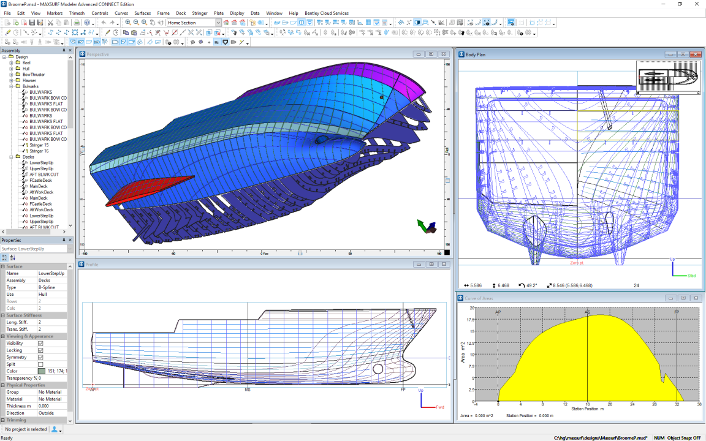
Task: Open the Home Section dropdown
Action: coord(218,23)
